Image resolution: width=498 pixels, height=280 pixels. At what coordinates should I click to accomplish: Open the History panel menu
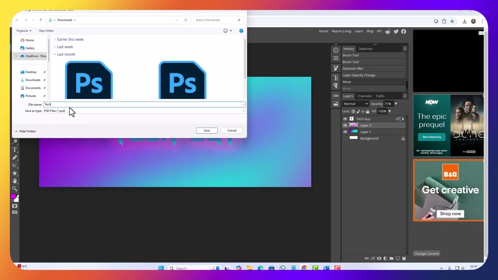click(x=405, y=49)
